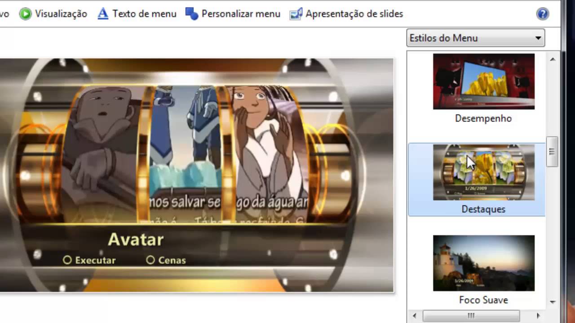Expand the Estilos do Menu dropdown

tap(476, 38)
